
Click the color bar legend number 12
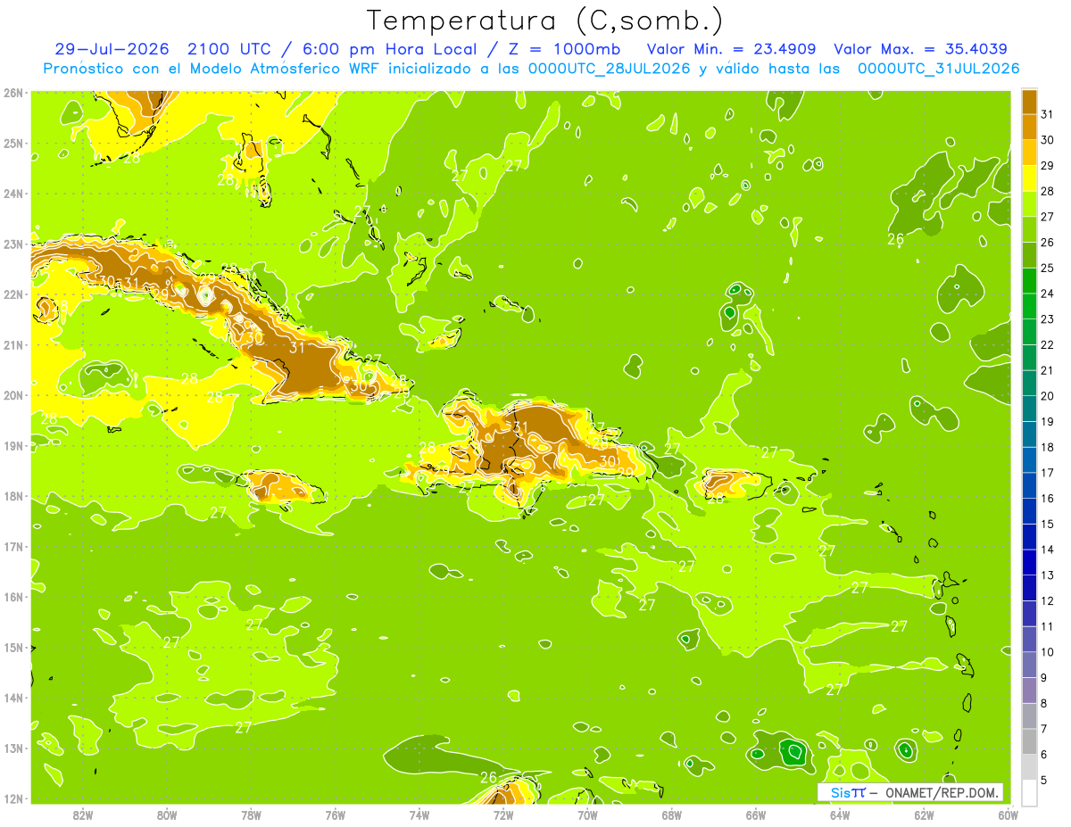tap(1047, 600)
